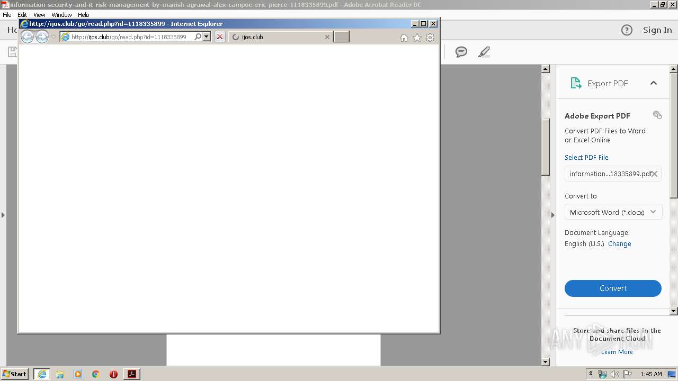The height and width of the screenshot is (381, 678).
Task: Go to IE home page icon
Action: 404,38
